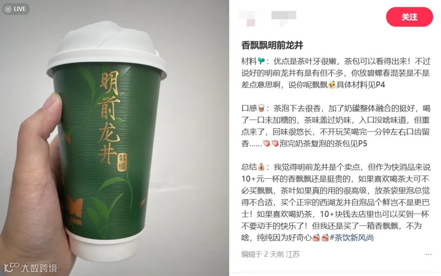This screenshot has width=441, height=276.
Task: Click the green cup photo
Action: [114, 138]
